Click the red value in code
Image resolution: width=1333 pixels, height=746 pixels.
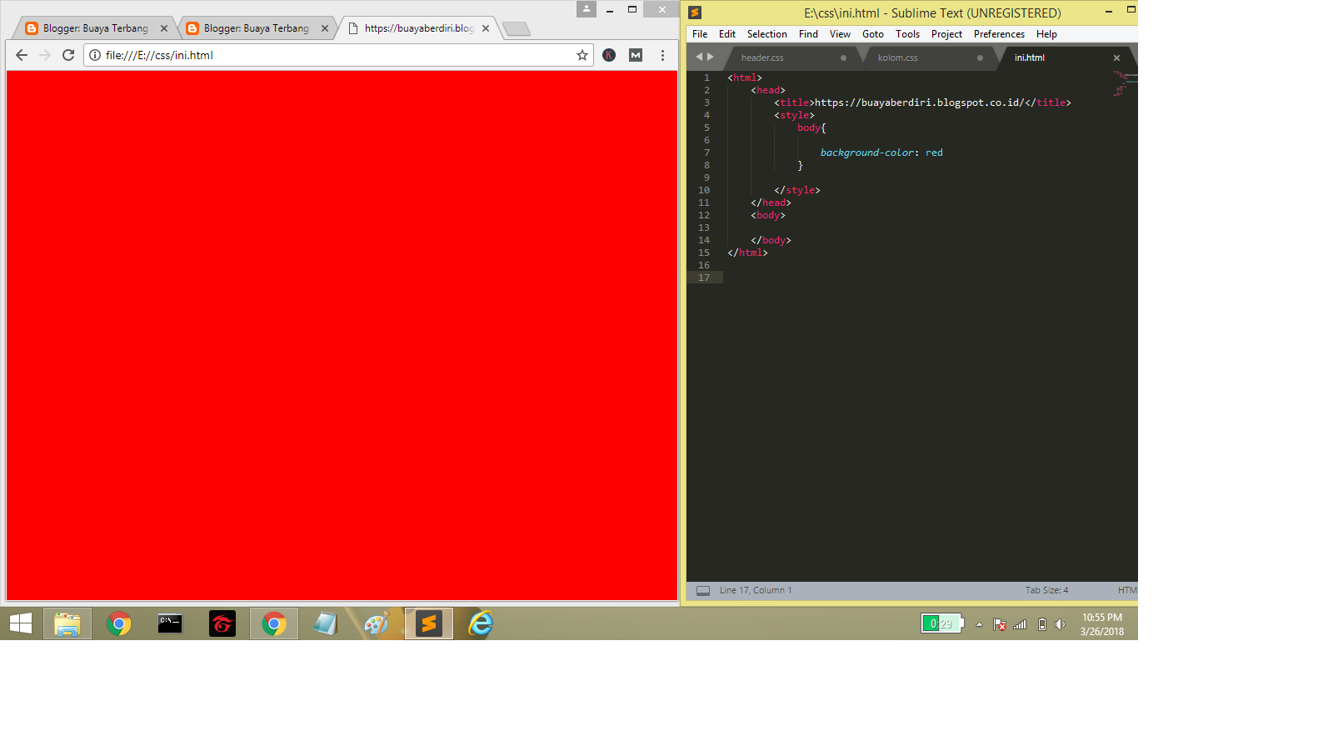[x=934, y=153]
